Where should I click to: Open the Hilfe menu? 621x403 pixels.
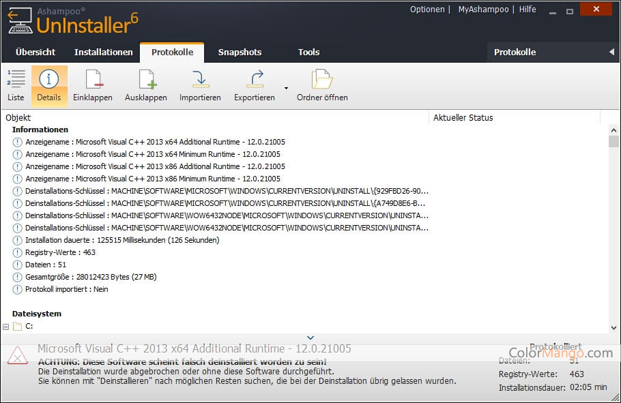(x=528, y=10)
